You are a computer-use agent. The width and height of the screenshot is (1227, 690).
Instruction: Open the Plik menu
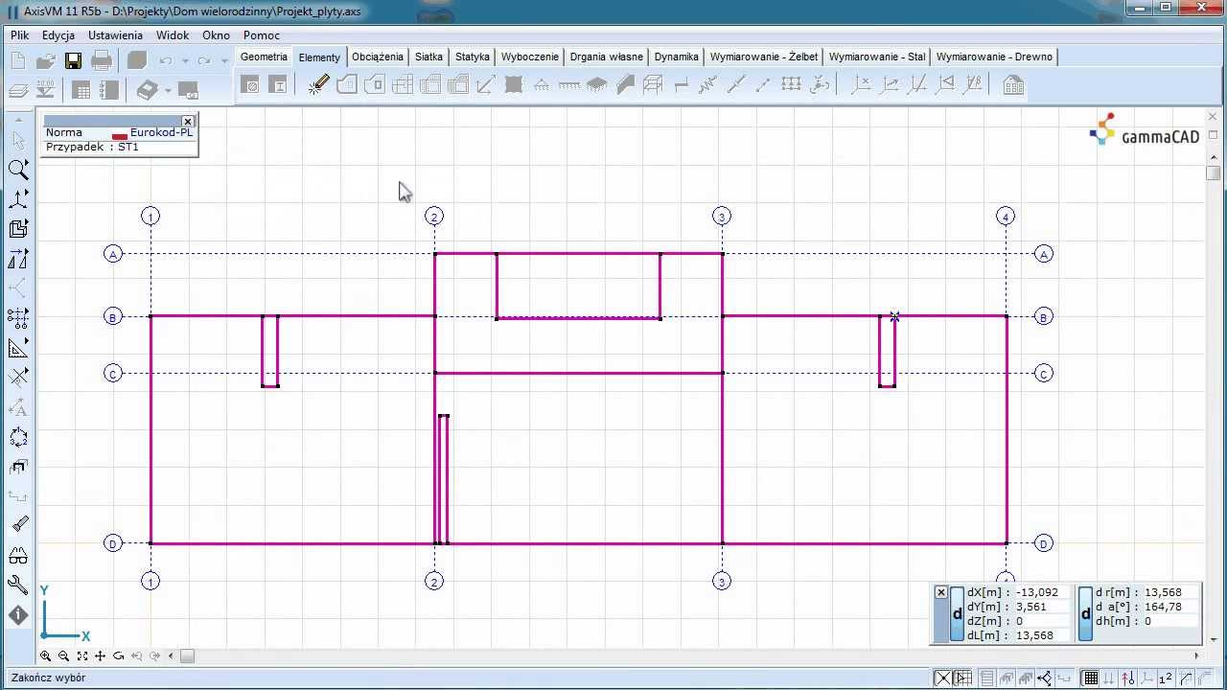[20, 35]
